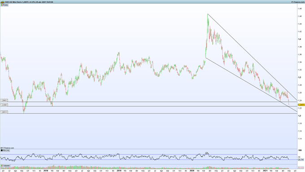Click the 1,2 price axis label
Screen dimensions: 305x172
(300, 116)
